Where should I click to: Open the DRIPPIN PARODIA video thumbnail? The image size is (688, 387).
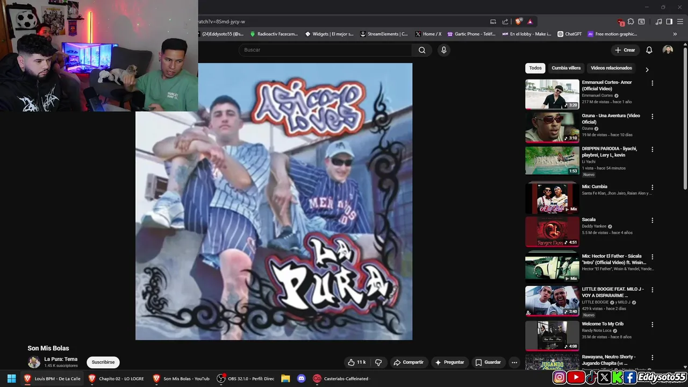pos(552,160)
